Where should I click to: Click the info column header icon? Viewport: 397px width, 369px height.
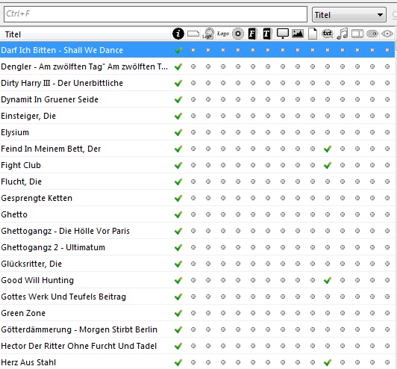click(178, 34)
